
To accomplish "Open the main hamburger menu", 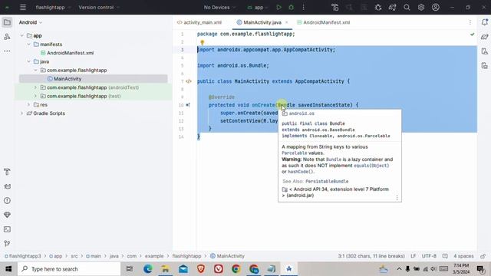I will point(23,7).
